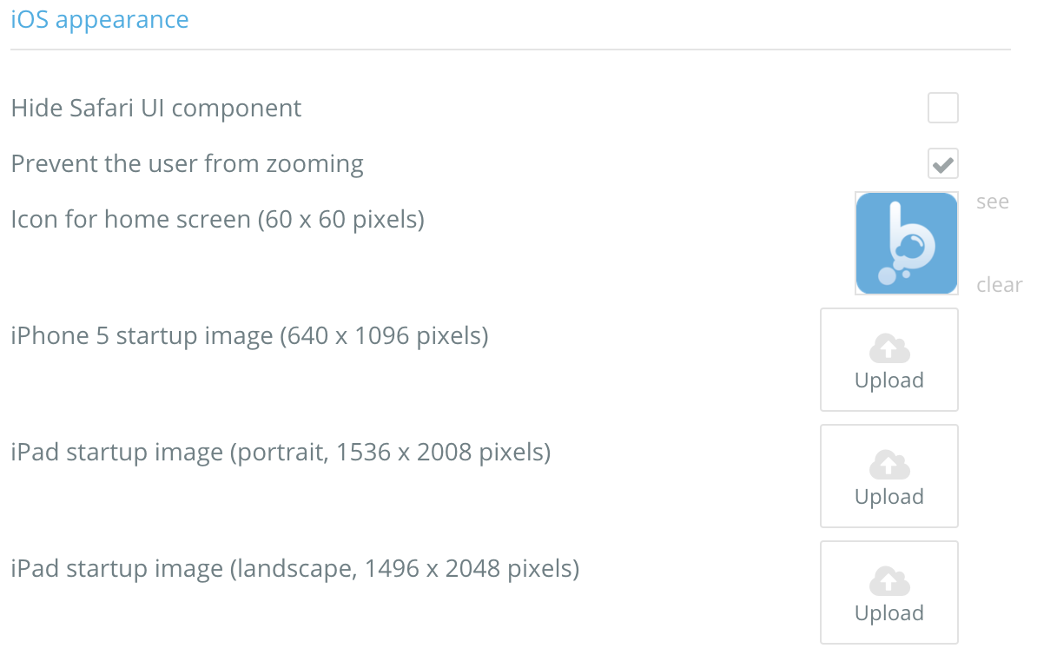Screen dimensions: 1037x655
Task: Click the cloud icon for iPad portrait startup image
Action: pyautogui.click(x=889, y=466)
